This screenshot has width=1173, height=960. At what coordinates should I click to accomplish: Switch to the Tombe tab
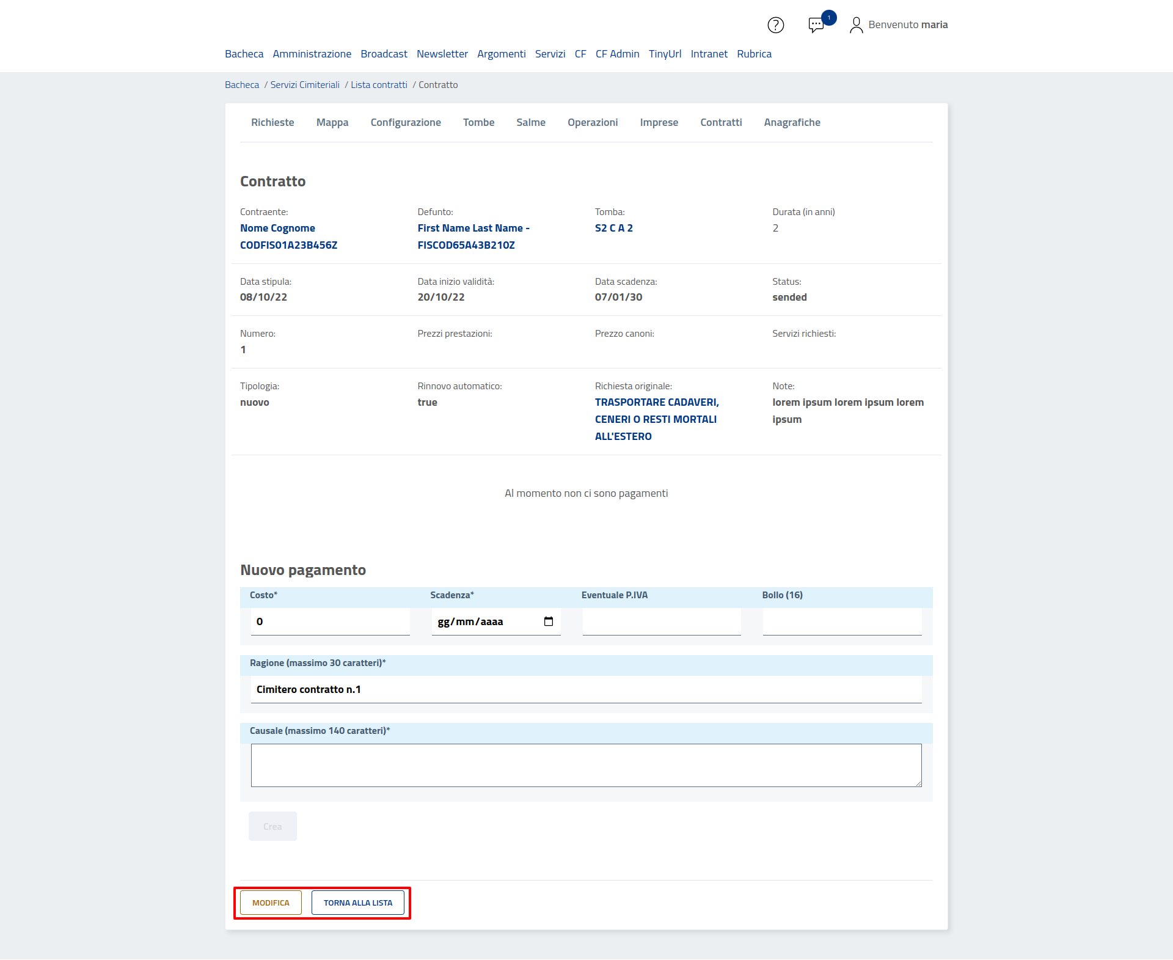pos(478,122)
